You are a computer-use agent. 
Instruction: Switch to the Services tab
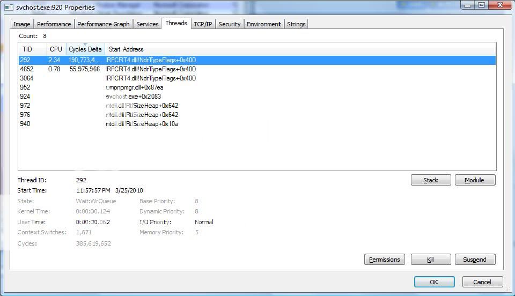click(147, 24)
